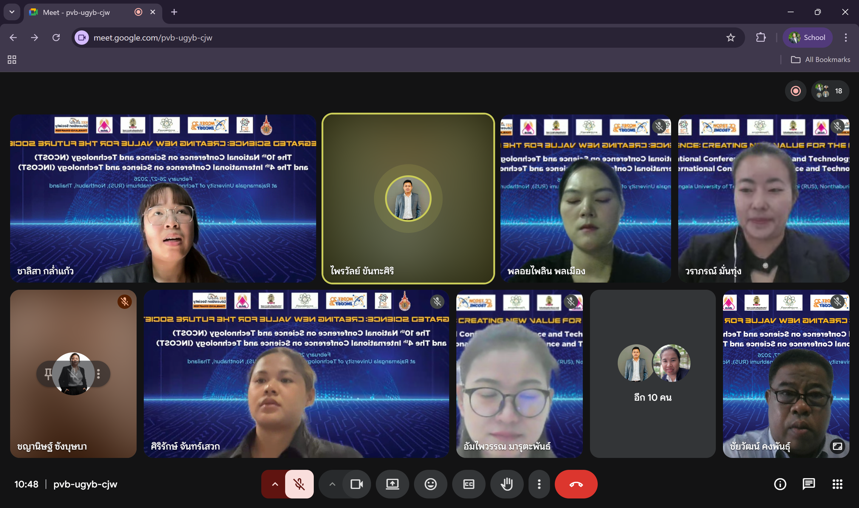Image resolution: width=859 pixels, height=508 pixels.
Task: Expand video settings arrow beside camera
Action: click(332, 484)
